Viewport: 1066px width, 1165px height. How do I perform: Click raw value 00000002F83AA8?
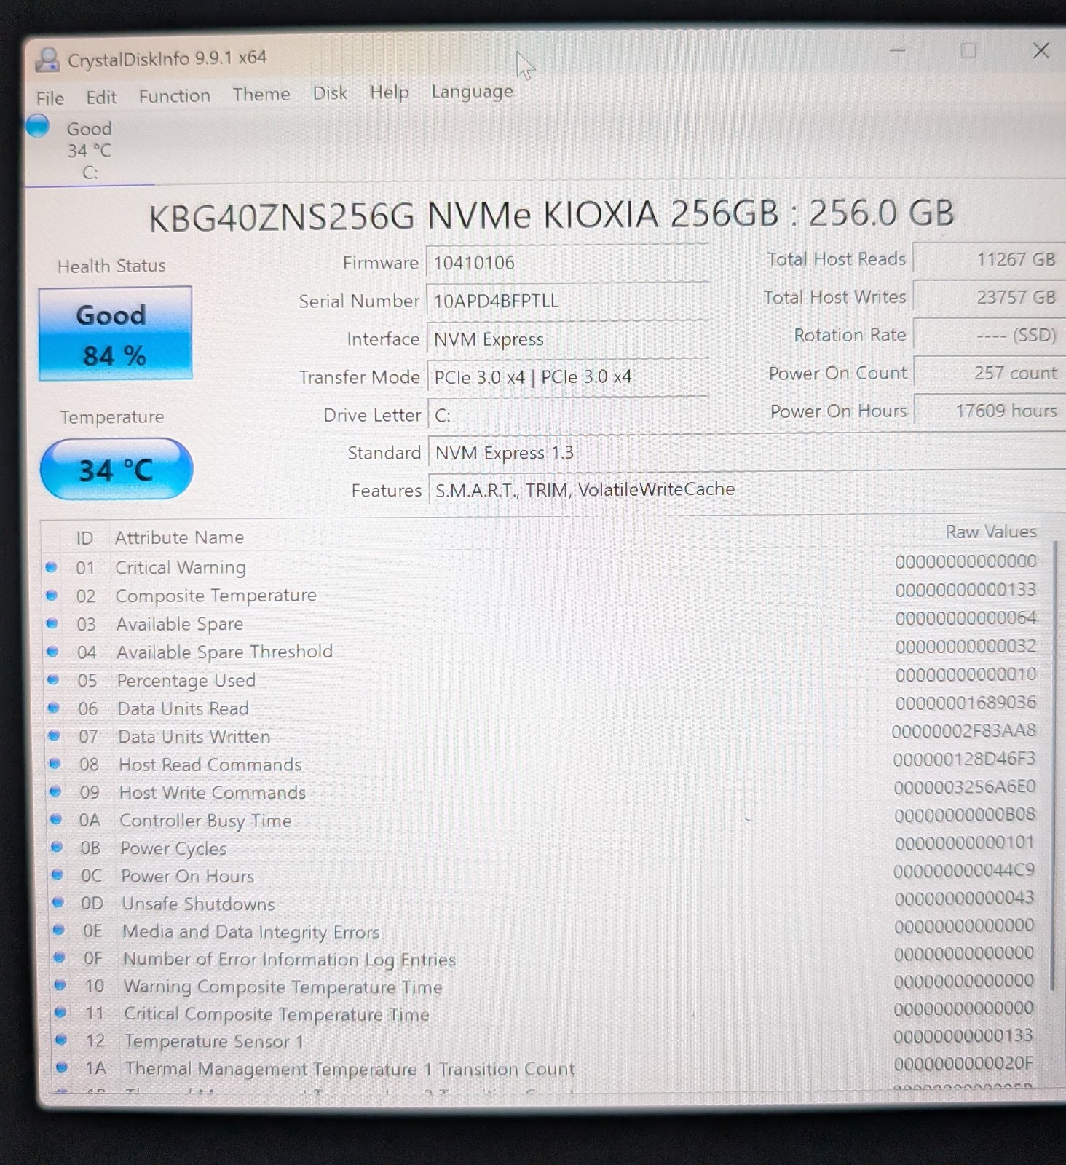963,730
